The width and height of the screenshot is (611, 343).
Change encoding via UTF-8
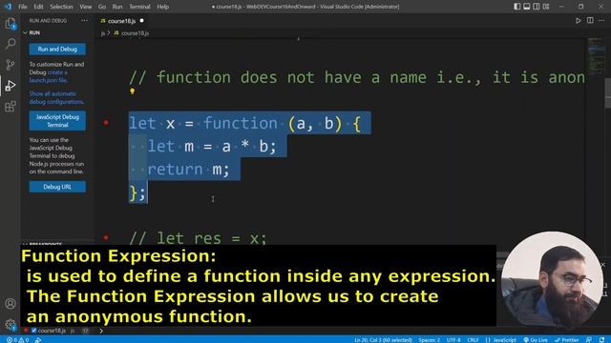pyautogui.click(x=453, y=340)
